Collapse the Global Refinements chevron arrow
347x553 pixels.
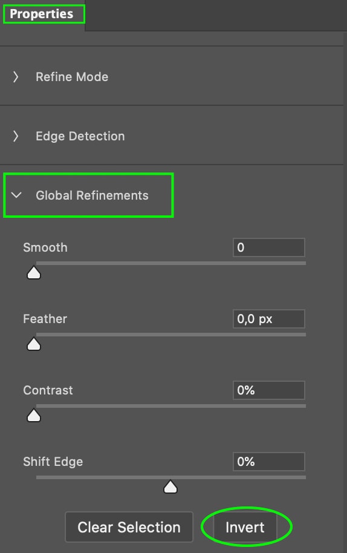[x=16, y=195]
